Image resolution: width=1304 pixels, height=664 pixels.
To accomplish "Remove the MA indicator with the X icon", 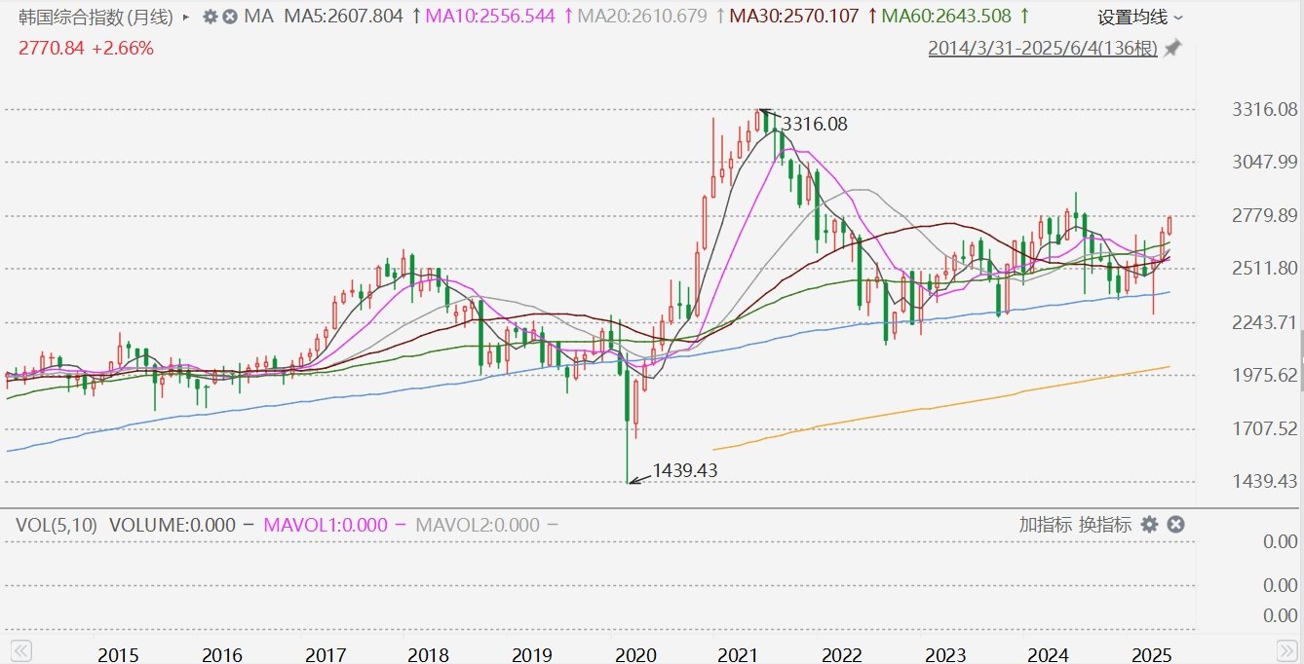I will [x=230, y=17].
